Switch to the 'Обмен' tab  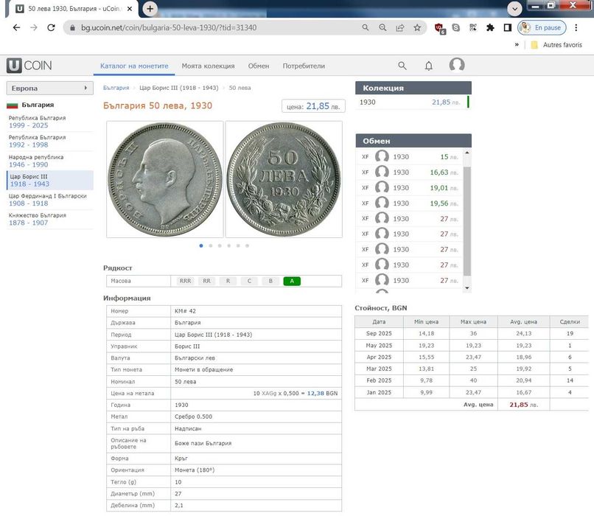[x=259, y=66]
